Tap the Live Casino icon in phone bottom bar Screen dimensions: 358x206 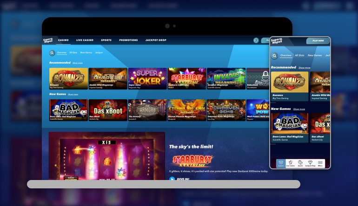(x=291, y=163)
